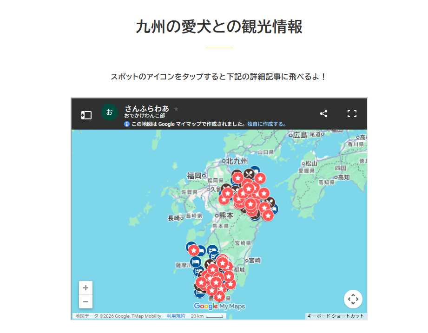View the map in full screen
Screen dimensions: 428x333
352,114
